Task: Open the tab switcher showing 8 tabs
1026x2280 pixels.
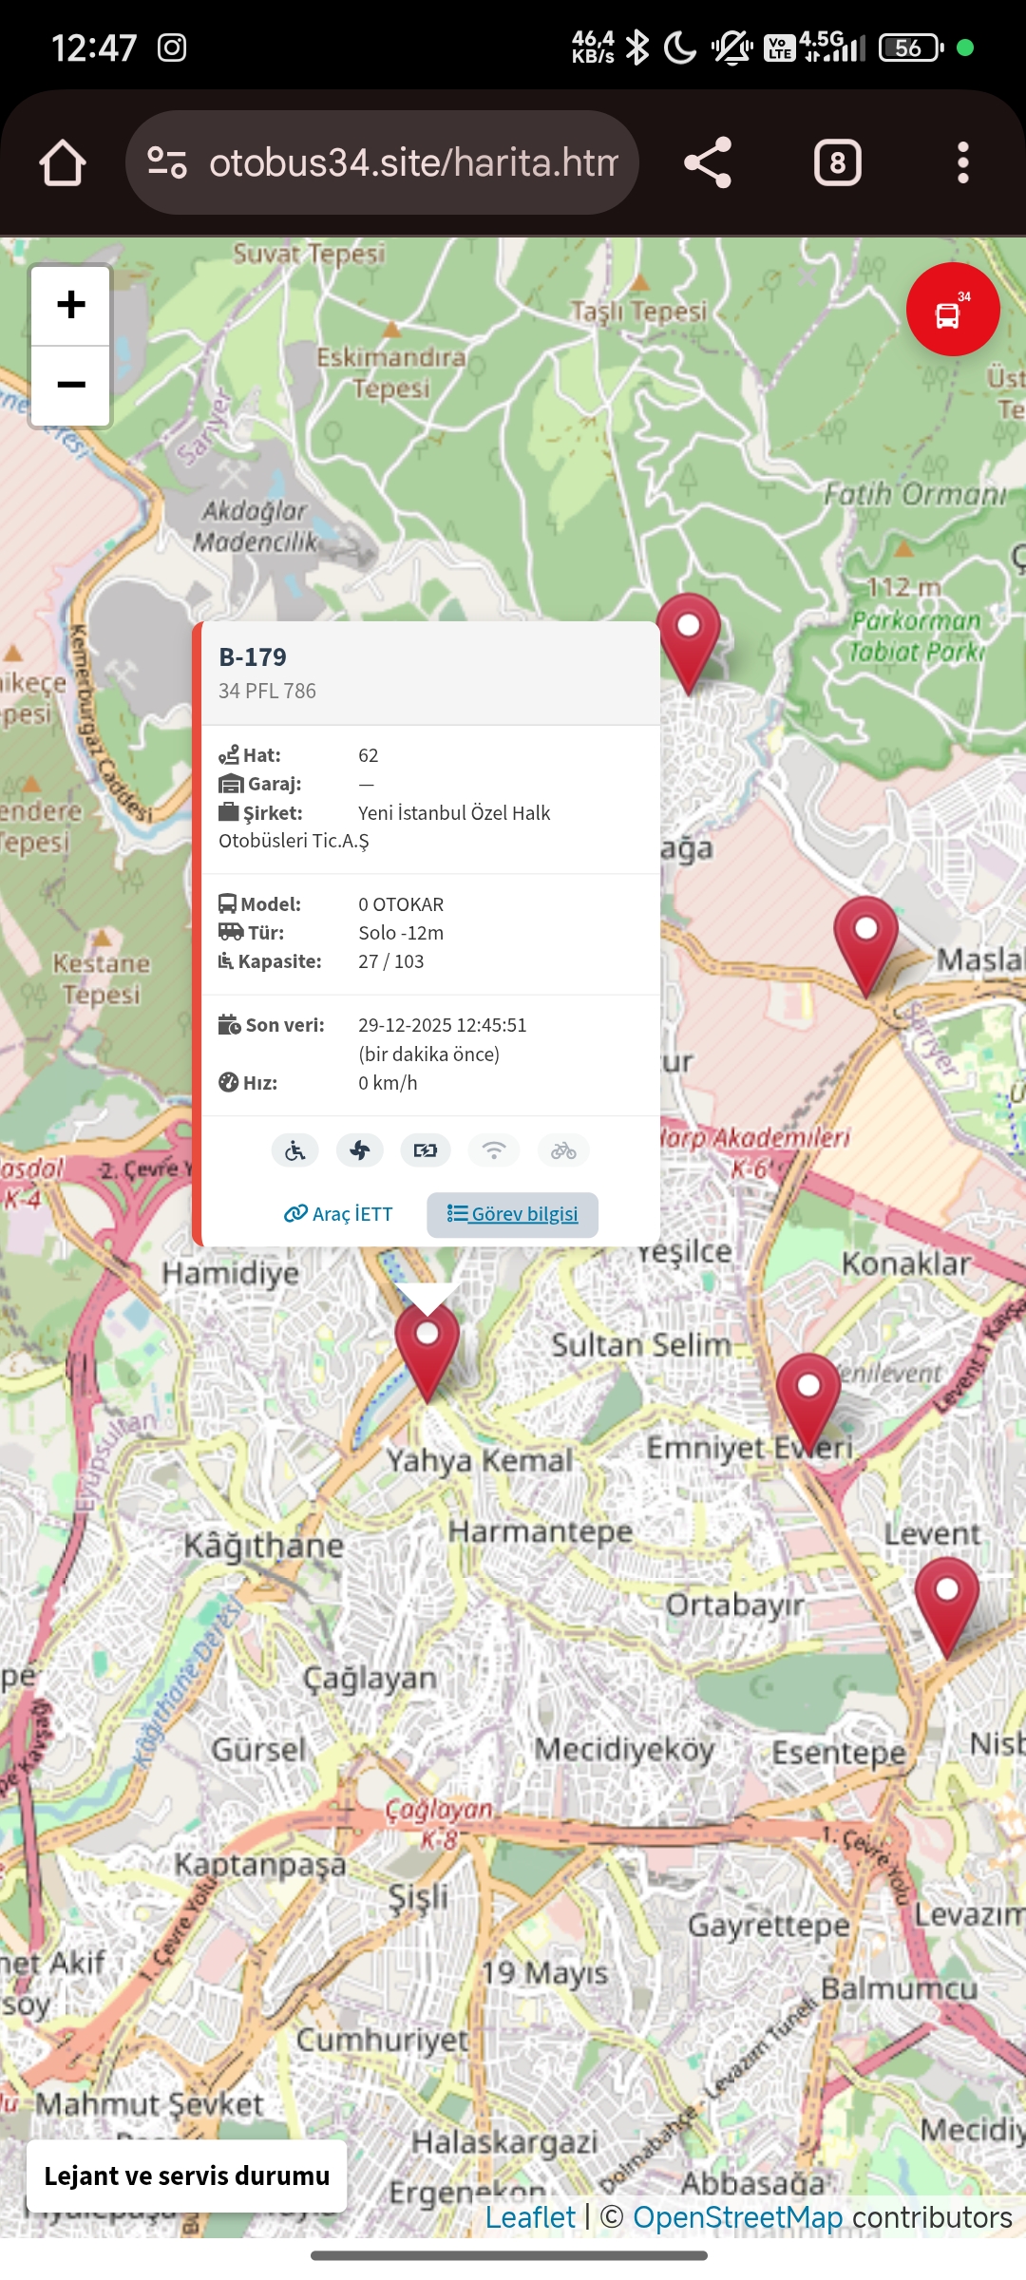Action: pos(837,162)
